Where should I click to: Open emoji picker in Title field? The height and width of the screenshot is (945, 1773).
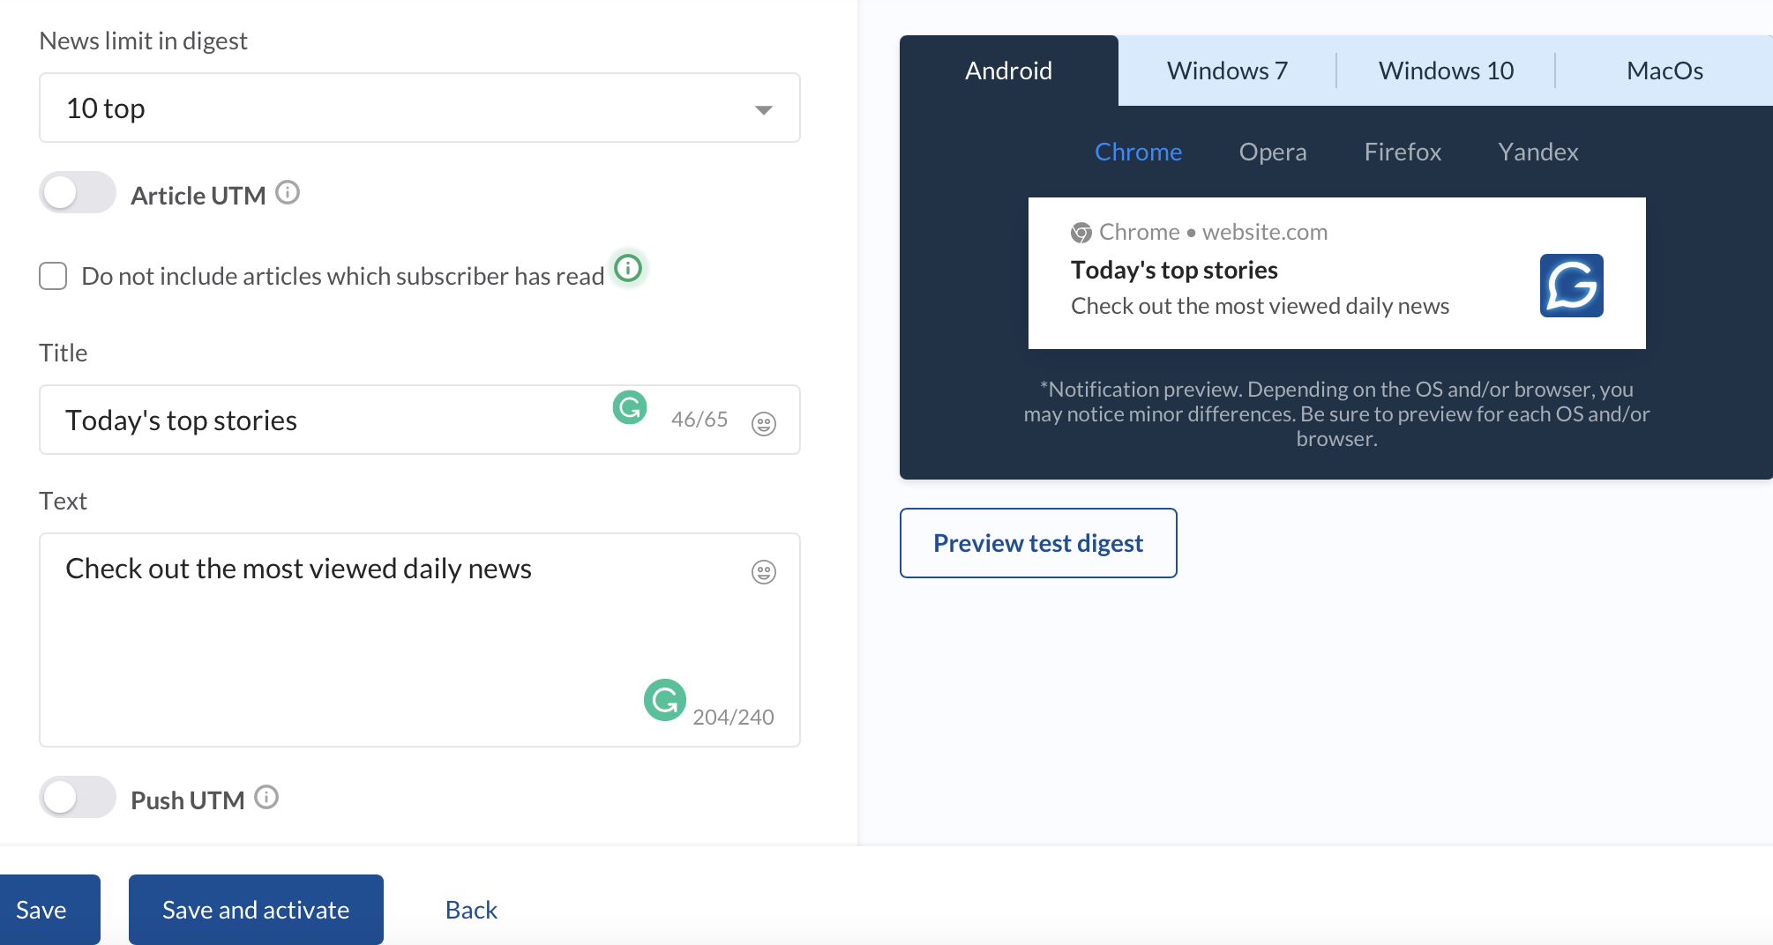pos(763,424)
